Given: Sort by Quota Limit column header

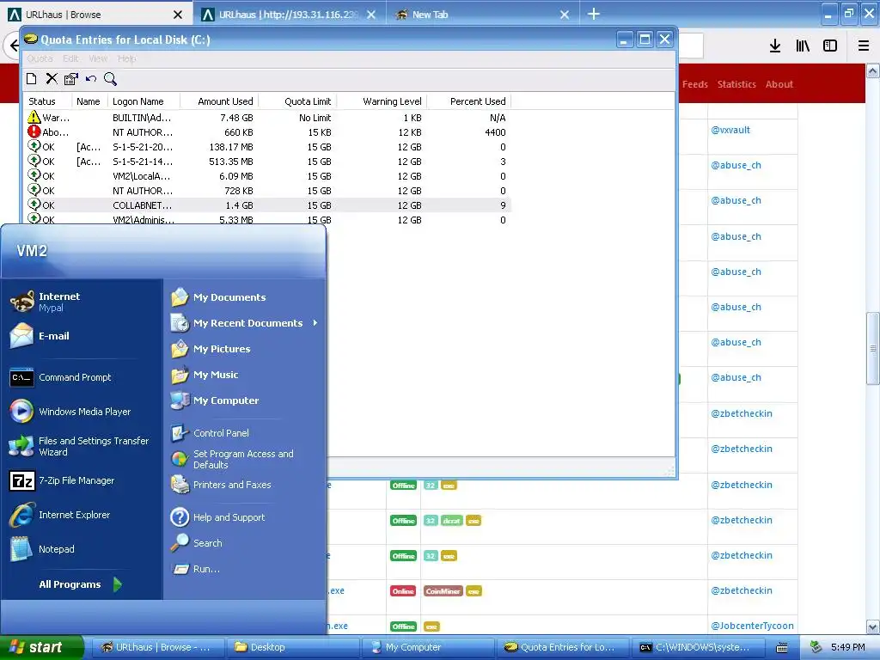Looking at the screenshot, I should point(297,101).
